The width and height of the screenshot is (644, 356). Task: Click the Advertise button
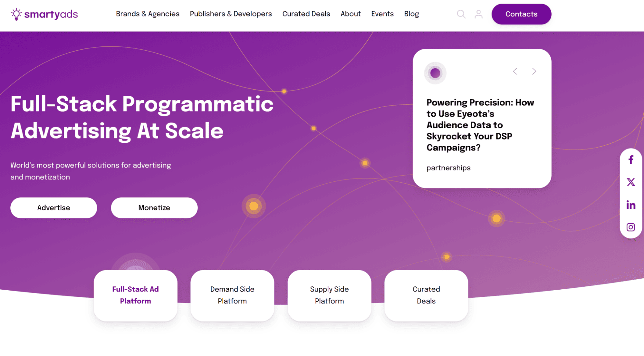click(53, 208)
